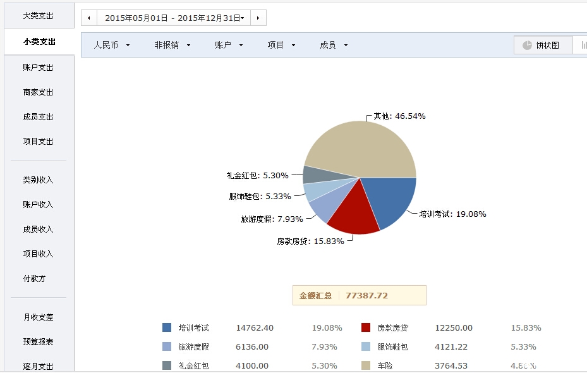Click the pie chart icon 饼状图

coord(543,46)
